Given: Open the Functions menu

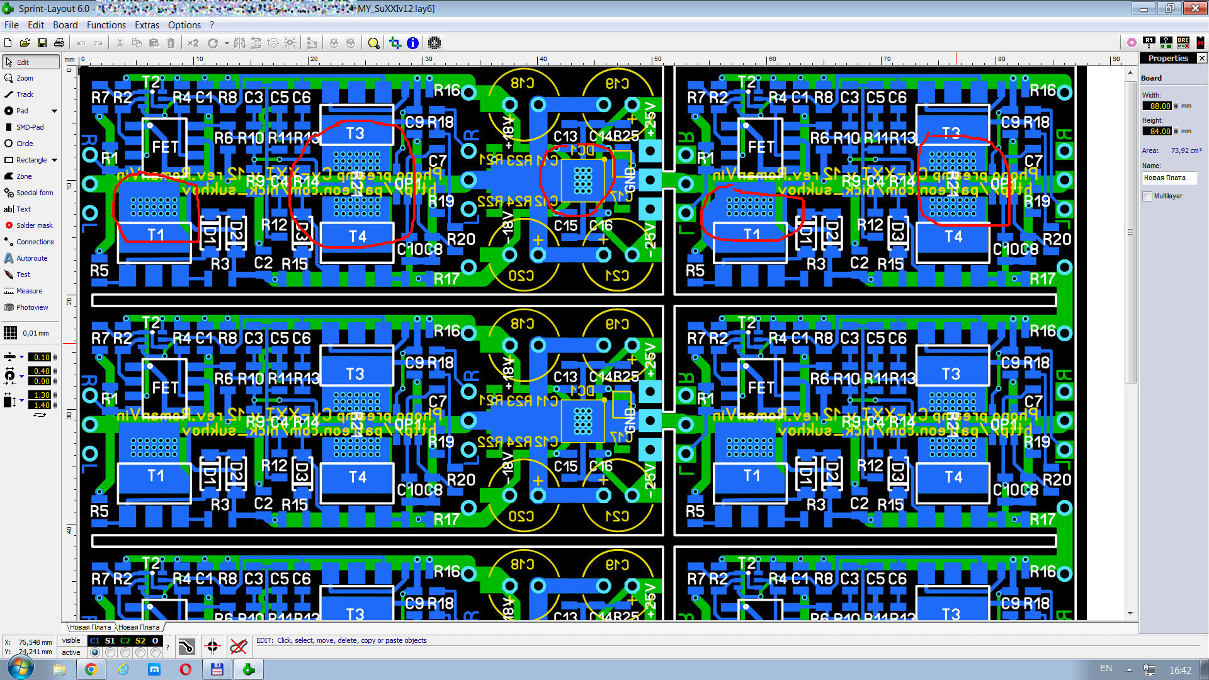Looking at the screenshot, I should pos(106,25).
